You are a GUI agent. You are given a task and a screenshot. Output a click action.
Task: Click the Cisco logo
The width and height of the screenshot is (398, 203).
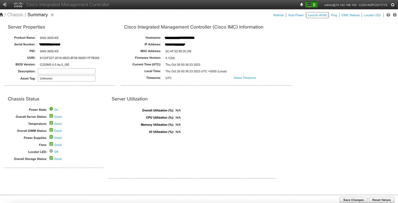point(18,4)
